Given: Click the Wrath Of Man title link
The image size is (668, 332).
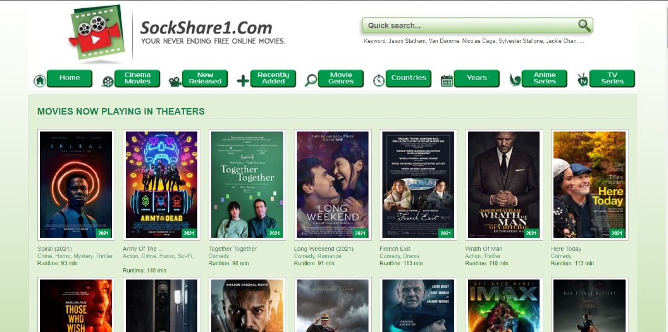Looking at the screenshot, I should 484,249.
